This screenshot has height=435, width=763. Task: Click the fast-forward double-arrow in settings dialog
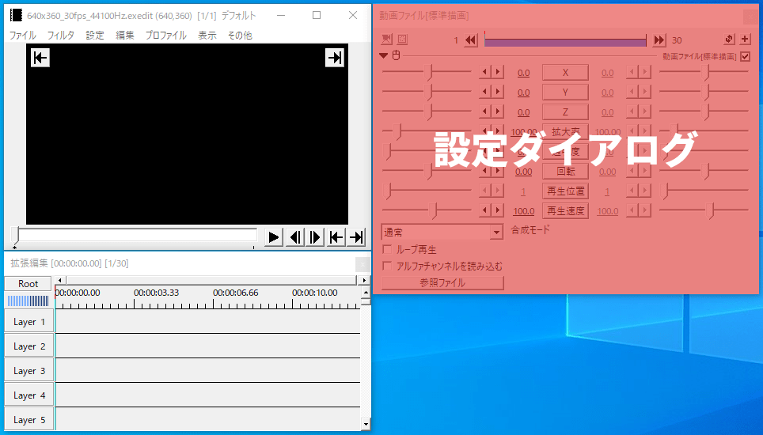click(x=659, y=40)
